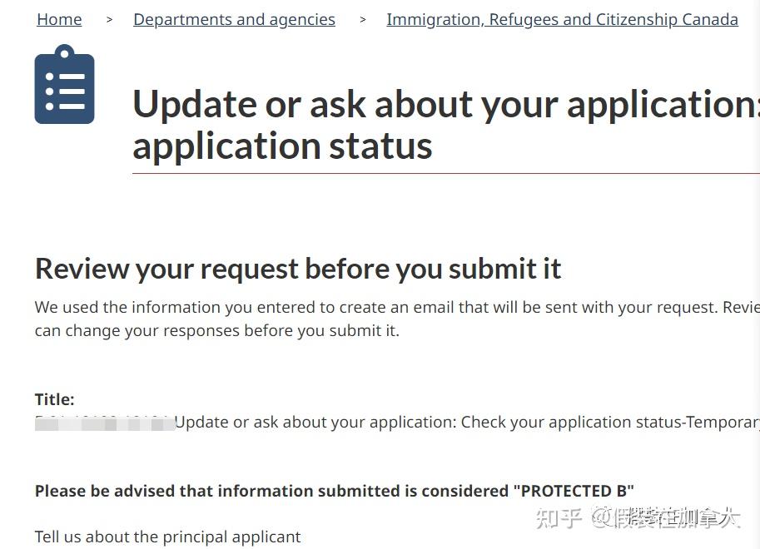Click the Zhihu watermark logo text

click(558, 518)
